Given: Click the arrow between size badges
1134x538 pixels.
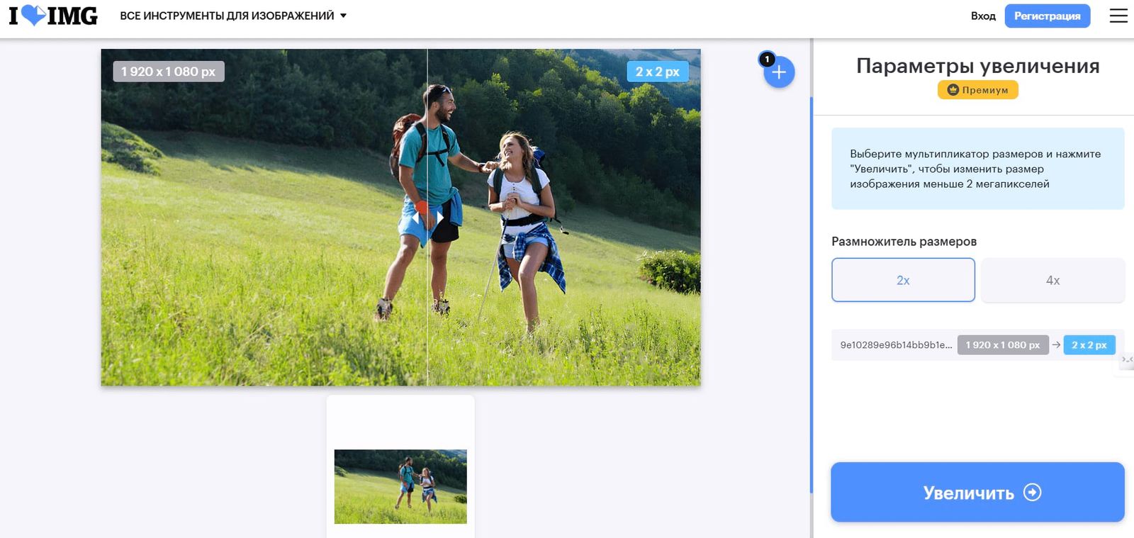Looking at the screenshot, I should [x=1056, y=344].
